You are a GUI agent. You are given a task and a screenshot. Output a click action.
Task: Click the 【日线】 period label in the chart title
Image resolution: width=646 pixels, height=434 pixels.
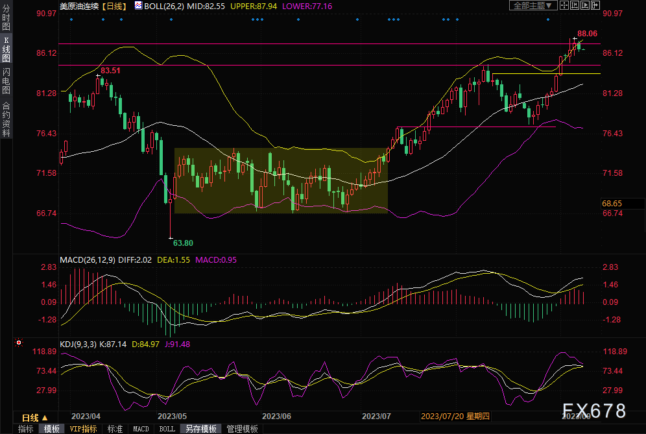(x=117, y=5)
